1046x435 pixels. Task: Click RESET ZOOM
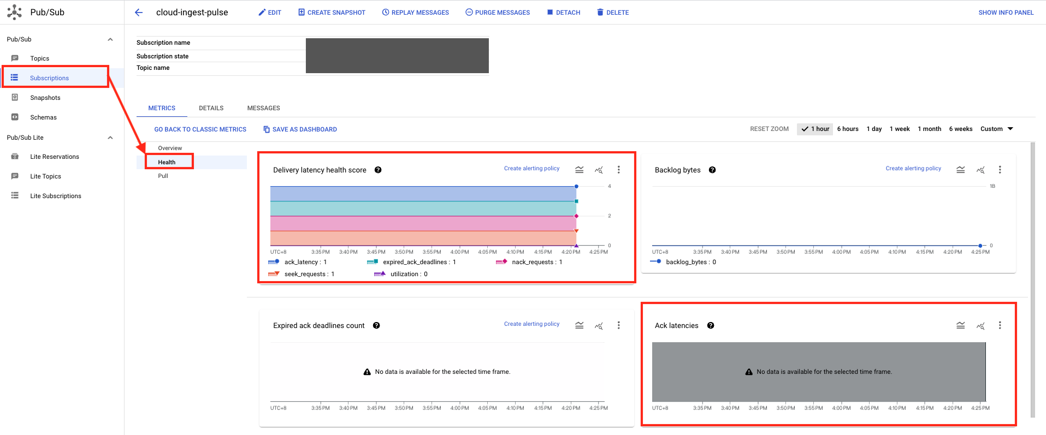pos(769,129)
